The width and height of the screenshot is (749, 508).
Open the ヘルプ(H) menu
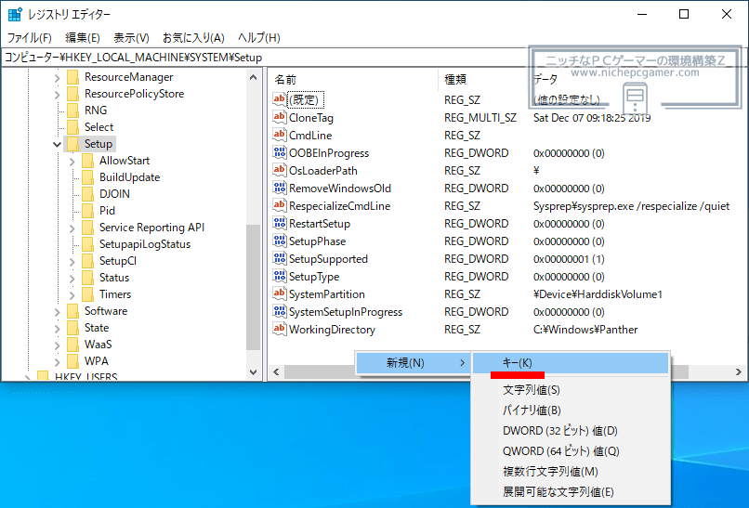259,38
